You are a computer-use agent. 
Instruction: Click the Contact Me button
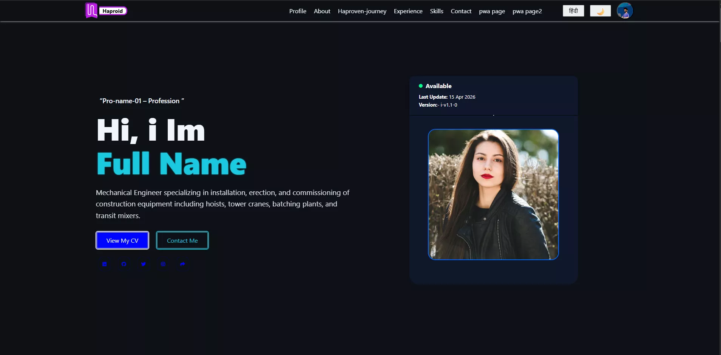point(182,240)
